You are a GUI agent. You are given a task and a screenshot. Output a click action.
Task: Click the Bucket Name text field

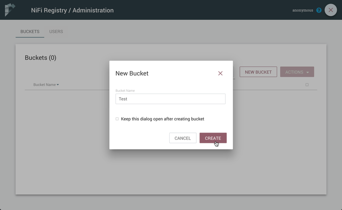(170, 99)
